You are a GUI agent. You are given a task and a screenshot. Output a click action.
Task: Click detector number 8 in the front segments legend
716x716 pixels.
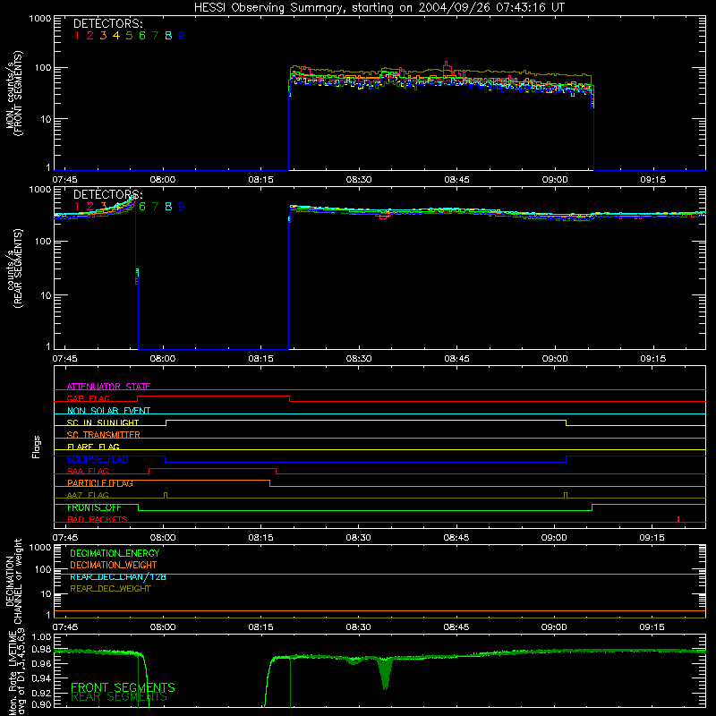coord(168,36)
